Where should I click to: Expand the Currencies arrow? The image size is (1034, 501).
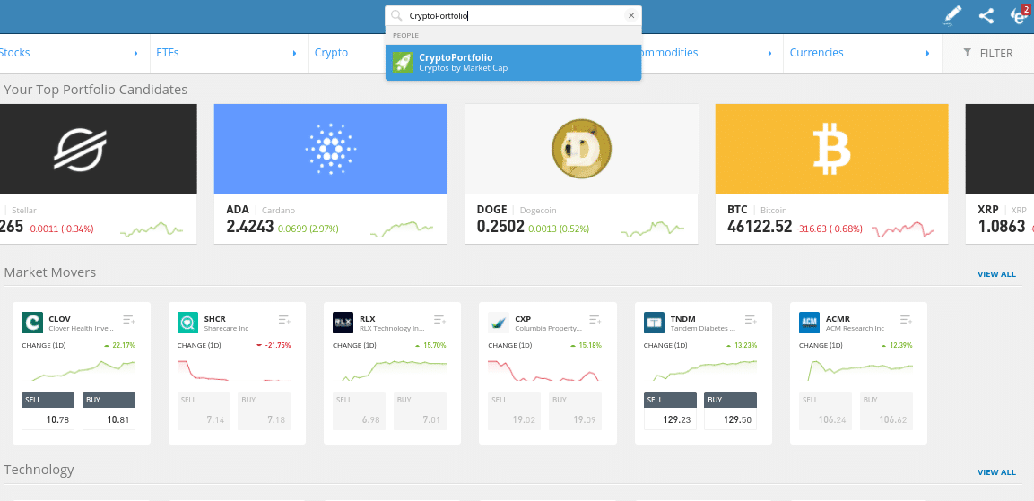coord(928,54)
